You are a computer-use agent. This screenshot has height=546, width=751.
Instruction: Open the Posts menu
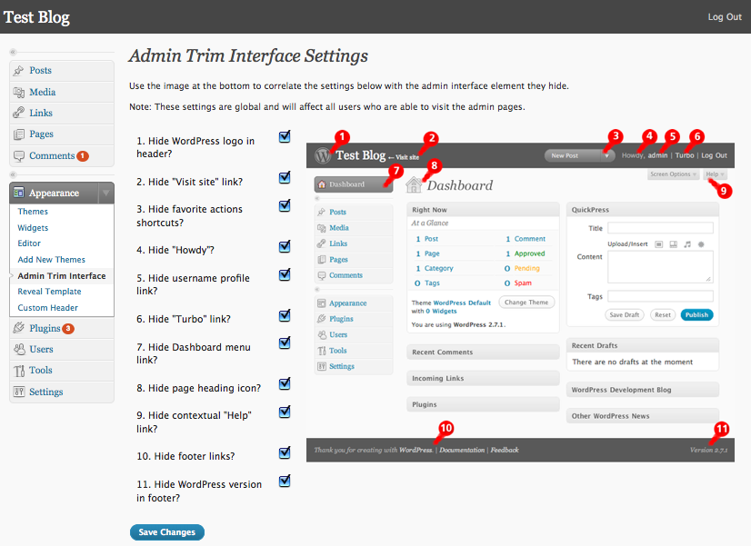coord(40,70)
